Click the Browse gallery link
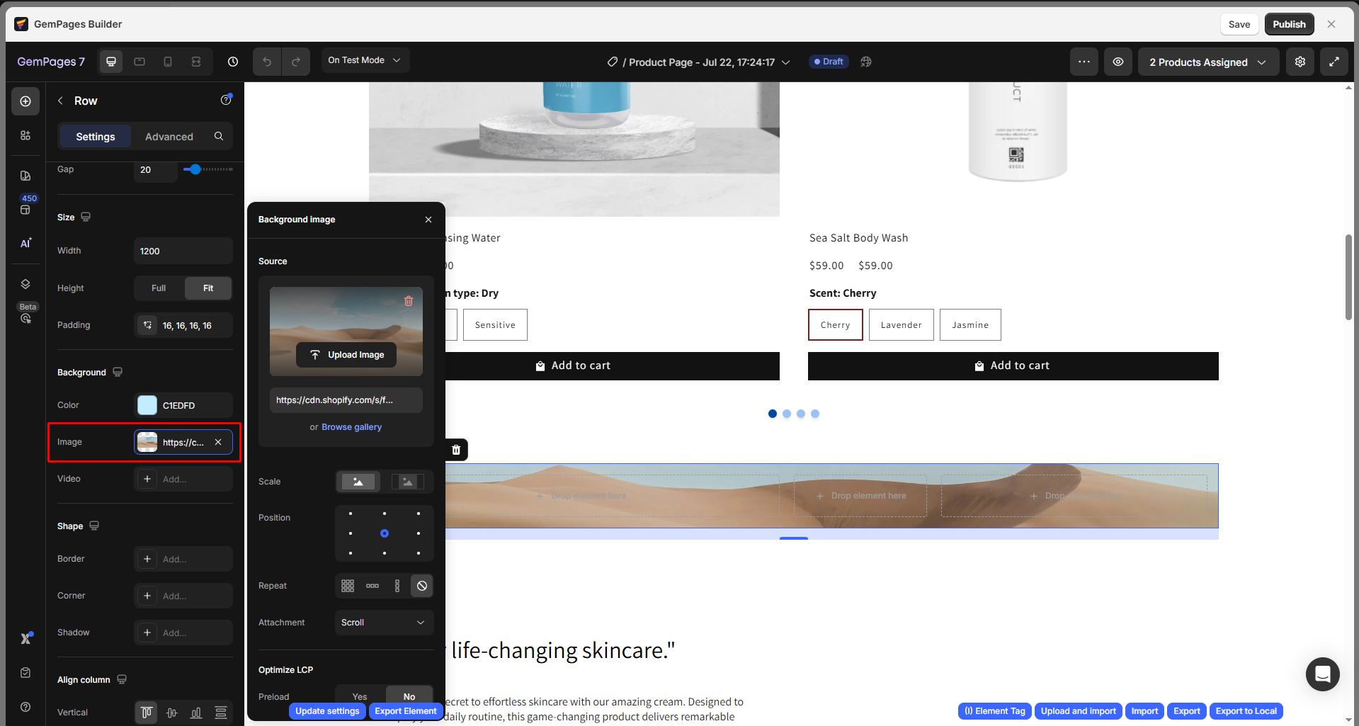Screen dimensions: 1359x726 click(351, 427)
